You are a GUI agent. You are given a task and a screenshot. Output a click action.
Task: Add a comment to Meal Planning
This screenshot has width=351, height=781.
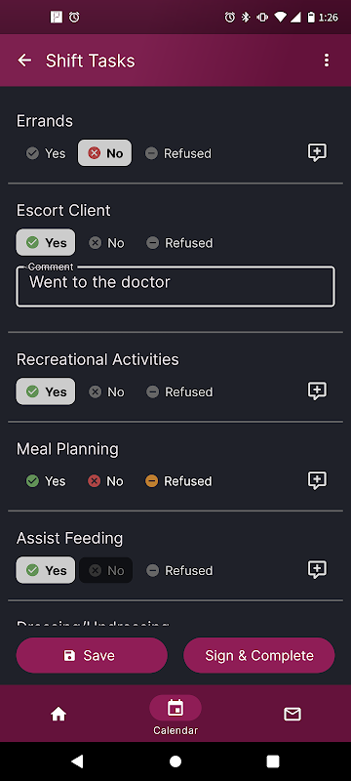tap(317, 480)
